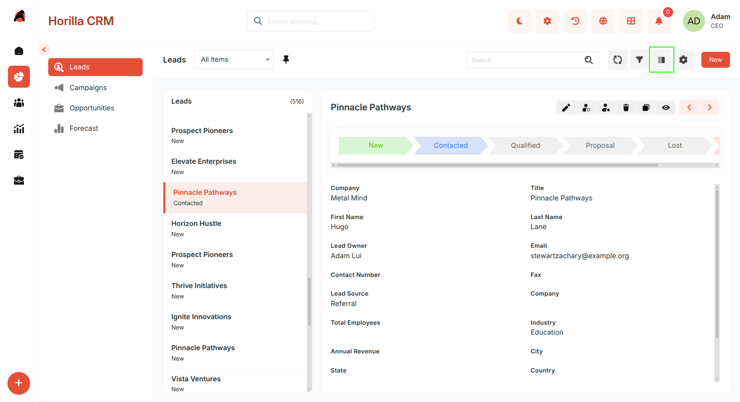
Task: Open the analytics chart sidebar icon
Action: pos(19,129)
